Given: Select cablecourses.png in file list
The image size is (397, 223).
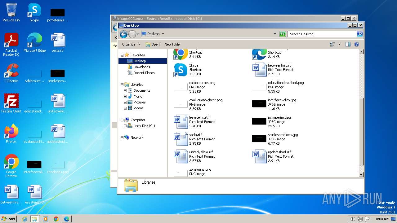Looking at the screenshot, I should [195, 87].
